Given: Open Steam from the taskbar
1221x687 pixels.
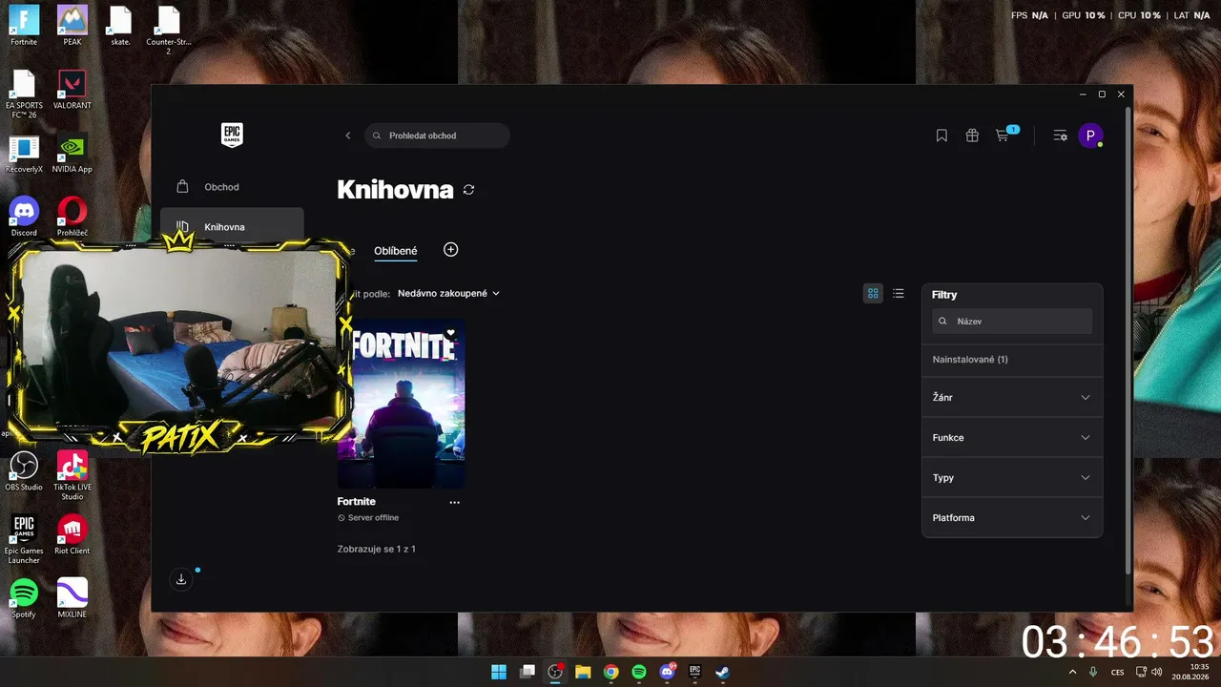Looking at the screenshot, I should click(724, 672).
